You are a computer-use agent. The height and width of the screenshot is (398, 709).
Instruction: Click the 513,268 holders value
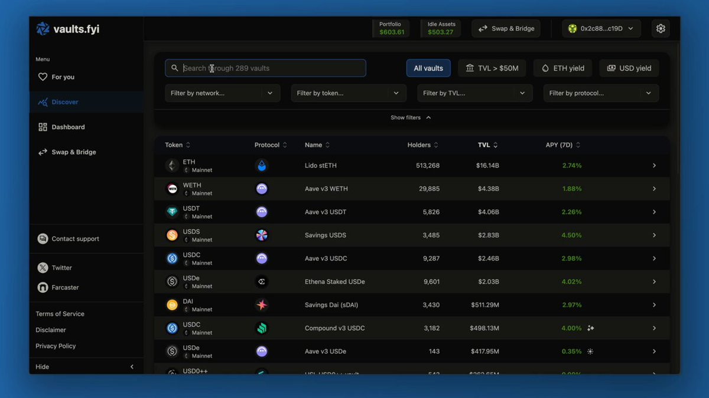coord(428,166)
